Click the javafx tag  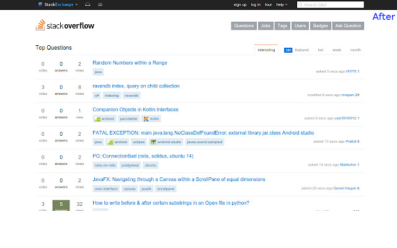tap(146, 188)
